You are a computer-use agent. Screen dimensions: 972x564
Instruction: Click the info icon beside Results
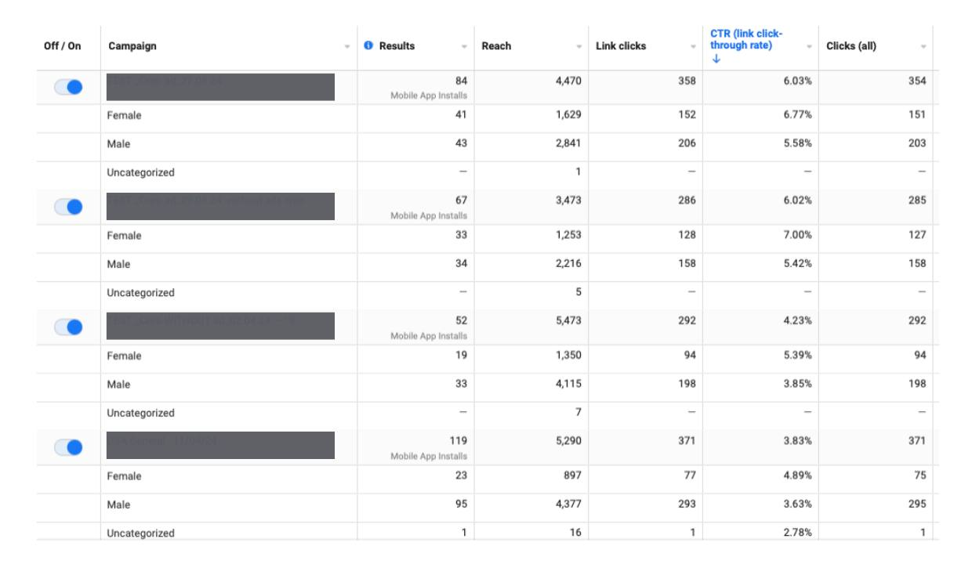click(368, 46)
